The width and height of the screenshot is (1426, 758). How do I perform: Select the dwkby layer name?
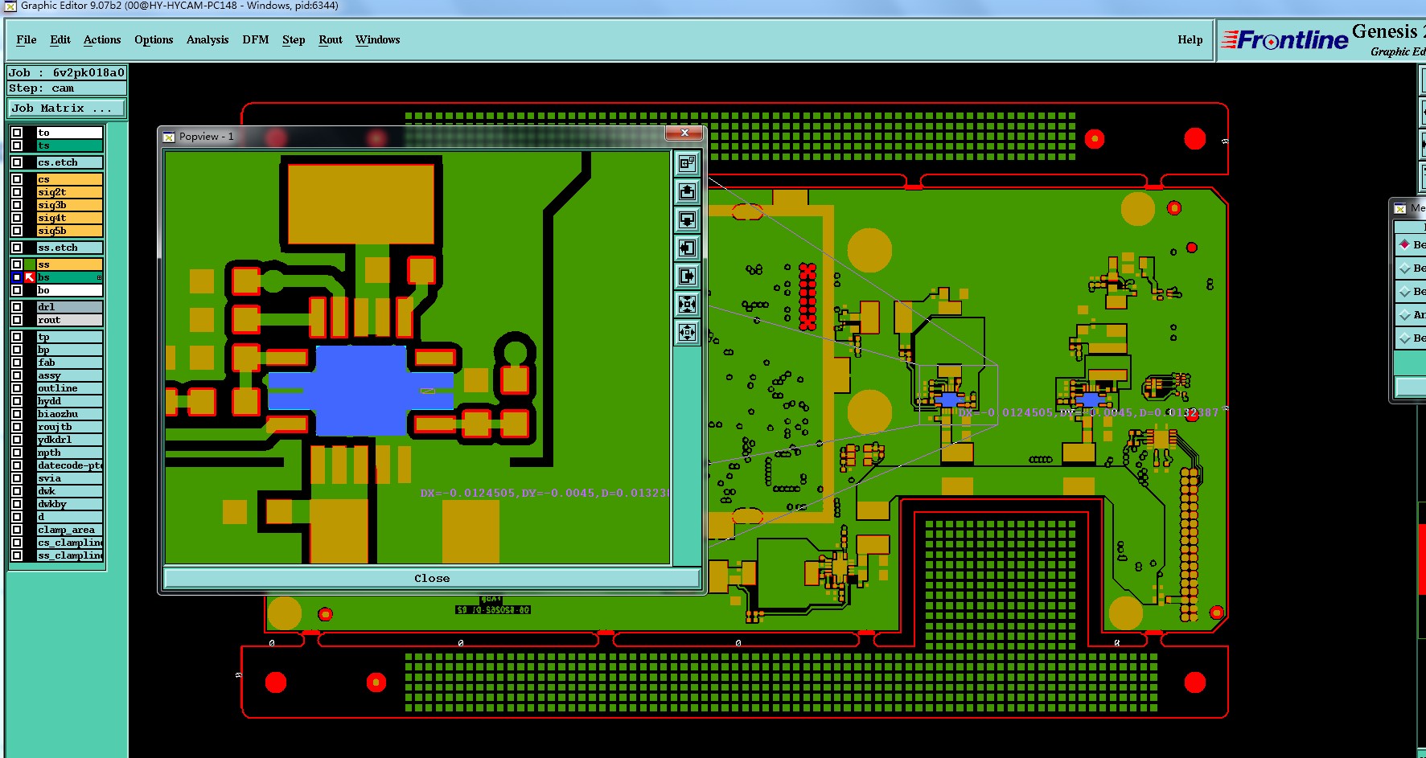(x=70, y=504)
